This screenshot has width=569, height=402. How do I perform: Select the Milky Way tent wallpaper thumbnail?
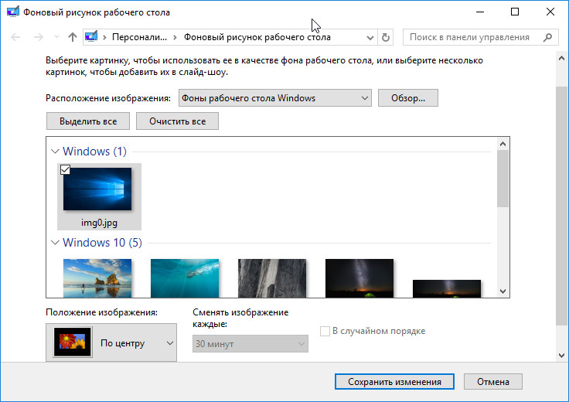click(359, 278)
